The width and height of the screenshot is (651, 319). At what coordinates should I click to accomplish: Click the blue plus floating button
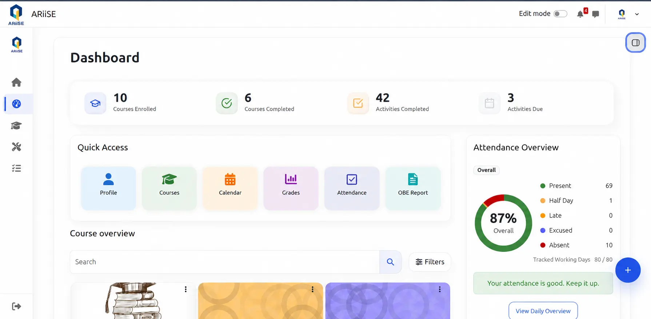coord(628,270)
